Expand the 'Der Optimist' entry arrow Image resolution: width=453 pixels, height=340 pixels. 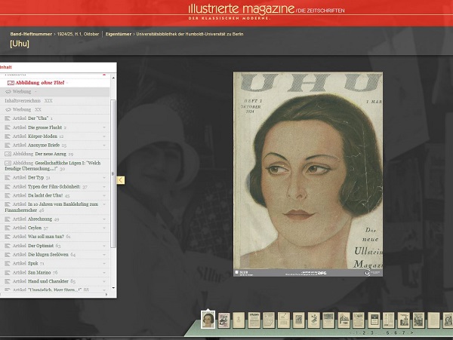pyautogui.click(x=104, y=246)
